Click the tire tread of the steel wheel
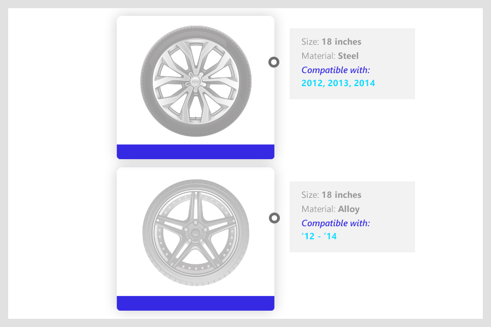491x327 pixels. (147, 82)
